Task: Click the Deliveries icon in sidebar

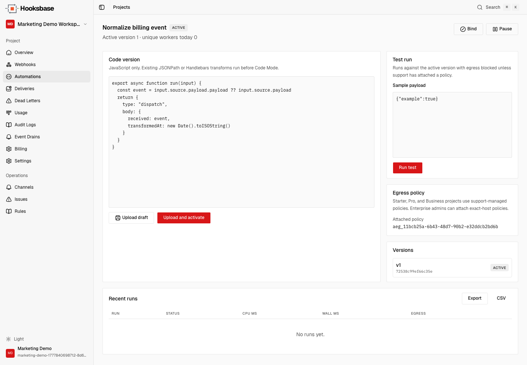Action: (9, 89)
